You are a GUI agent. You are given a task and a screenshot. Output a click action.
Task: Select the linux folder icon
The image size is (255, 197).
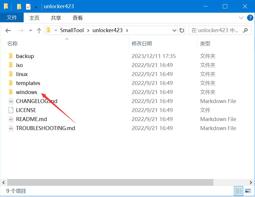(11, 74)
